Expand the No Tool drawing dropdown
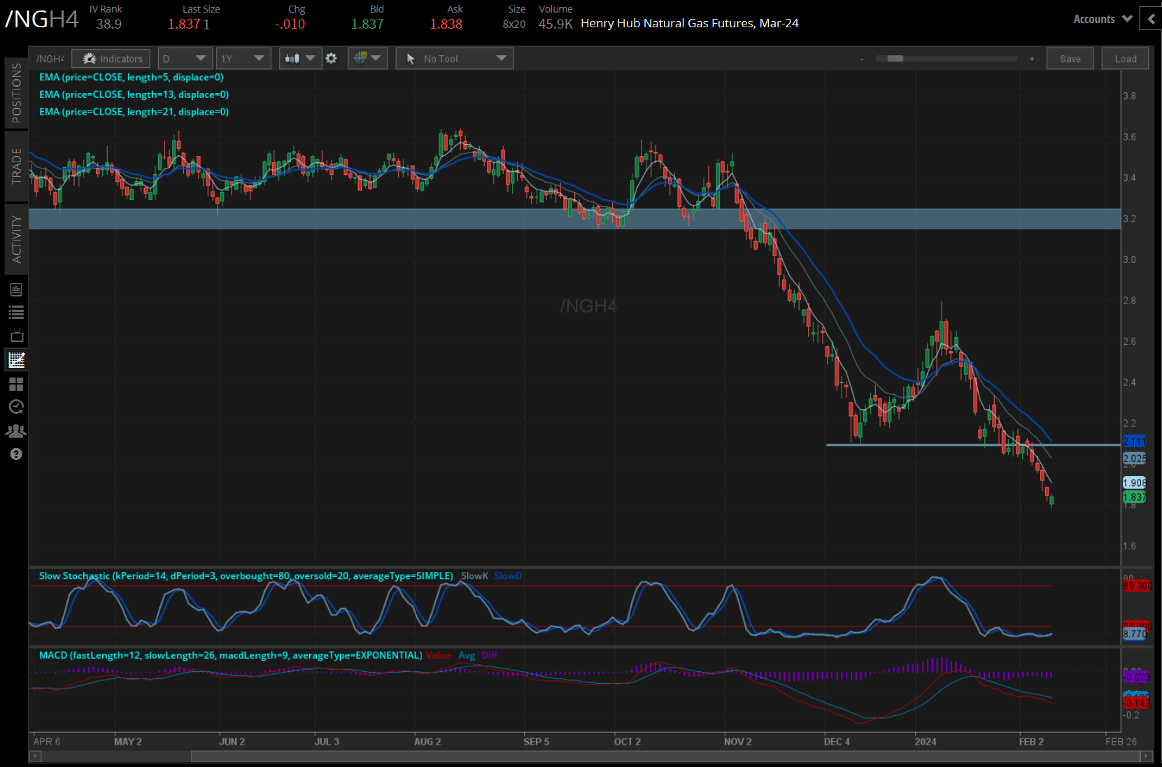 pos(455,59)
